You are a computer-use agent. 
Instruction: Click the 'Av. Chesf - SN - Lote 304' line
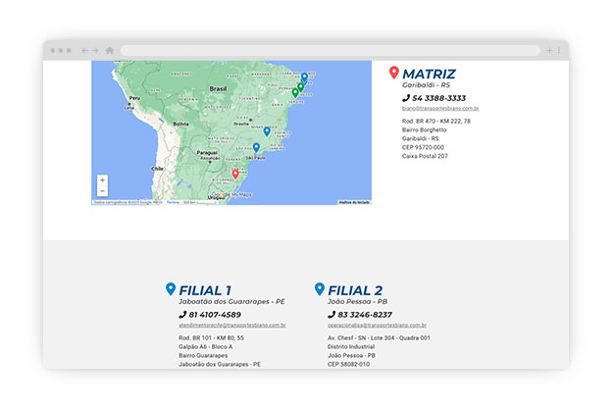pos(379,337)
